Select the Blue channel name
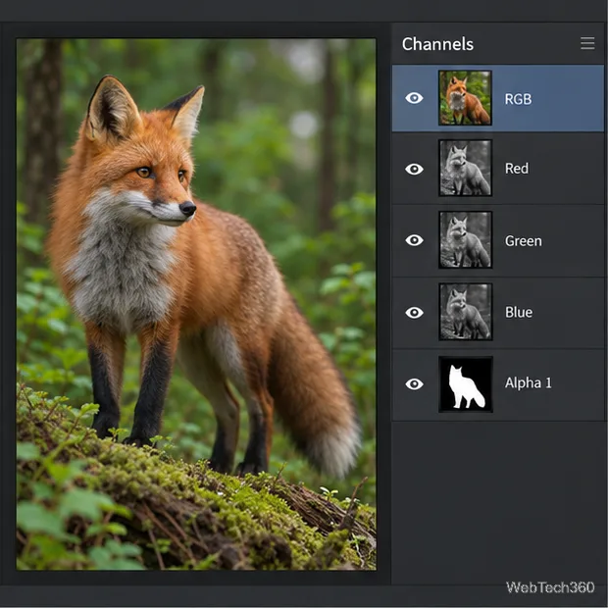The height and width of the screenshot is (608, 608). [519, 312]
